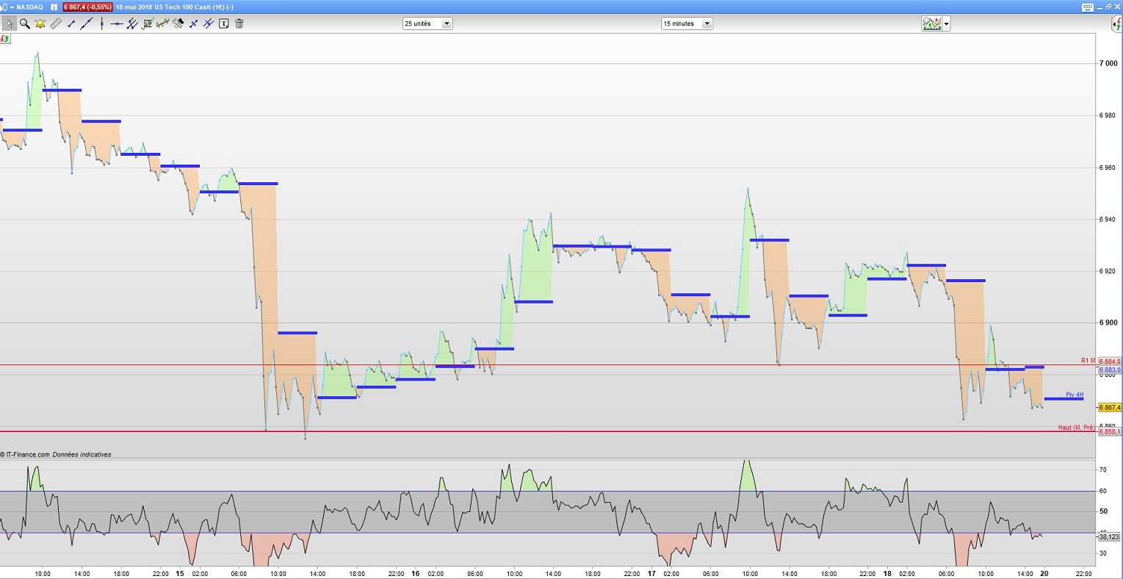Open the chart trading strategy icon

click(x=932, y=24)
